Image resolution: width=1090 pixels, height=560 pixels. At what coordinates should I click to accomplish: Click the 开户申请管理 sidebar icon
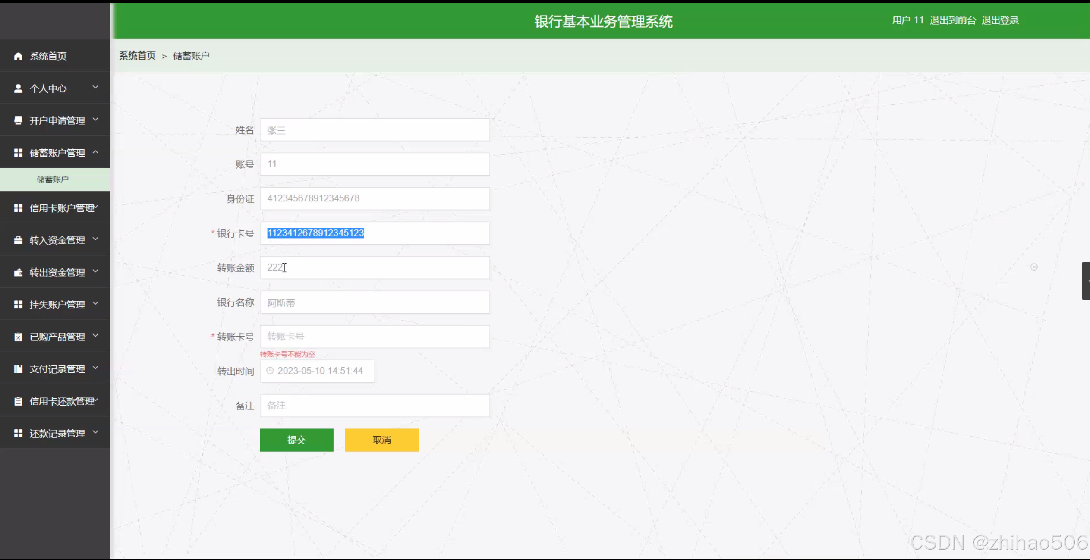click(x=18, y=120)
